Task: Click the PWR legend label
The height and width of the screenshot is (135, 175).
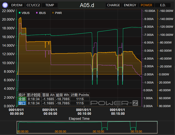Action: point(58,13)
